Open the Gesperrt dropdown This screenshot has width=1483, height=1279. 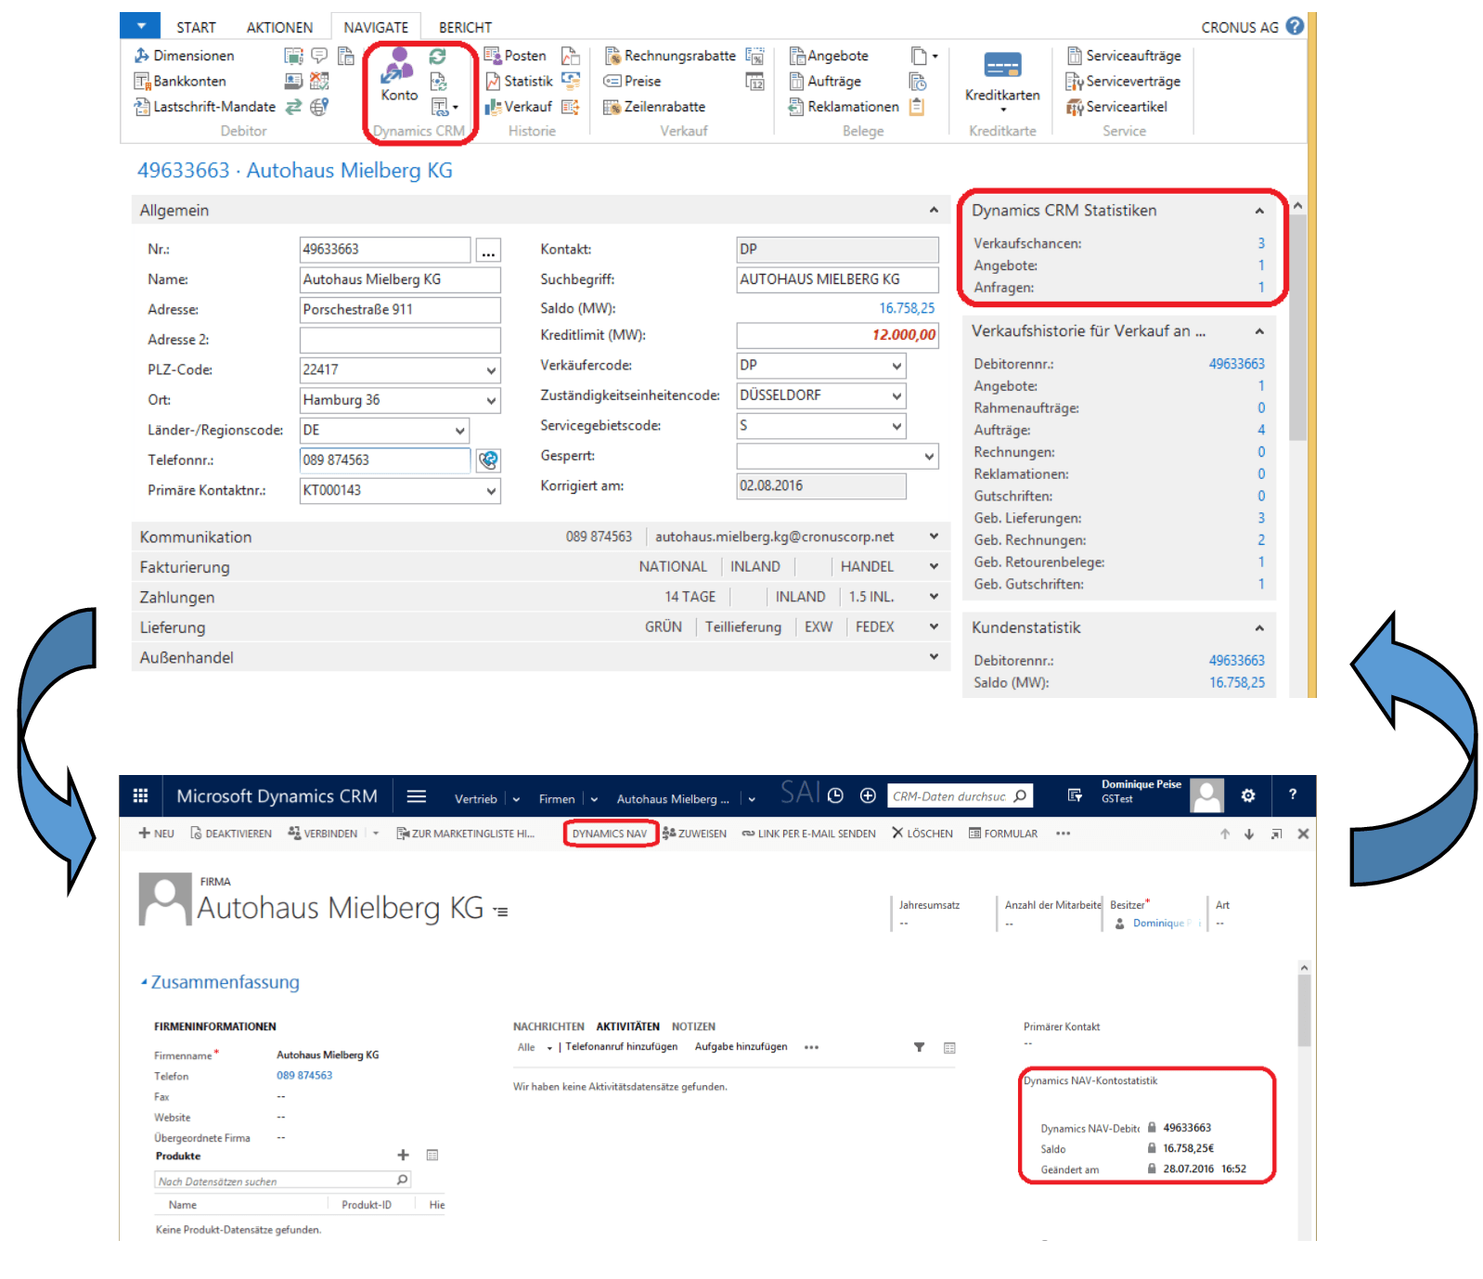pos(929,457)
